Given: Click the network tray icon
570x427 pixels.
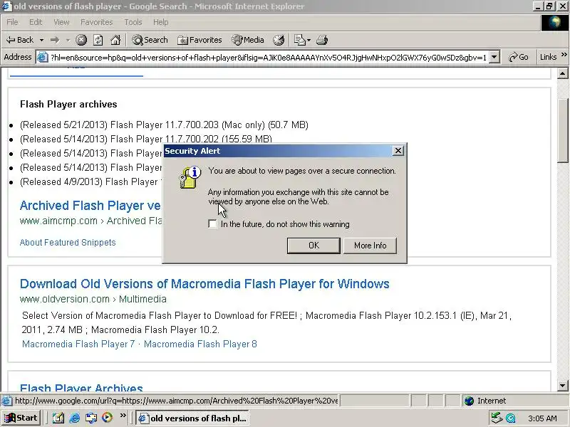Looking at the screenshot, I should click(x=497, y=418).
